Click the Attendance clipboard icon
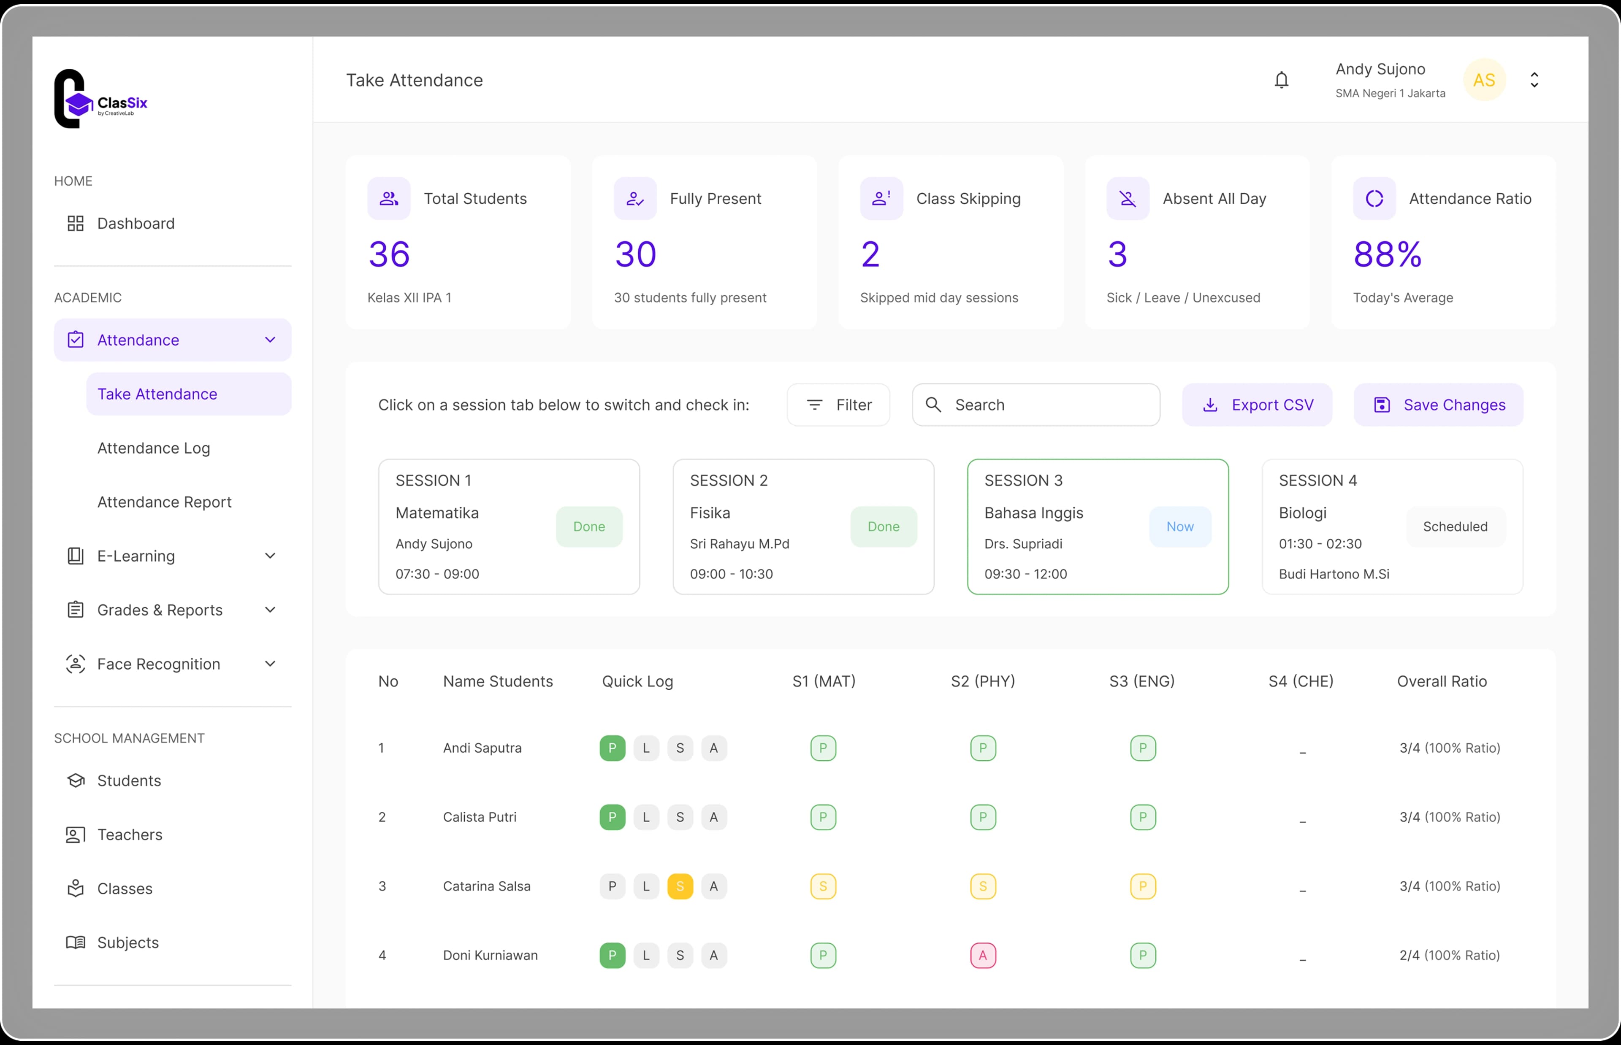 (x=75, y=340)
